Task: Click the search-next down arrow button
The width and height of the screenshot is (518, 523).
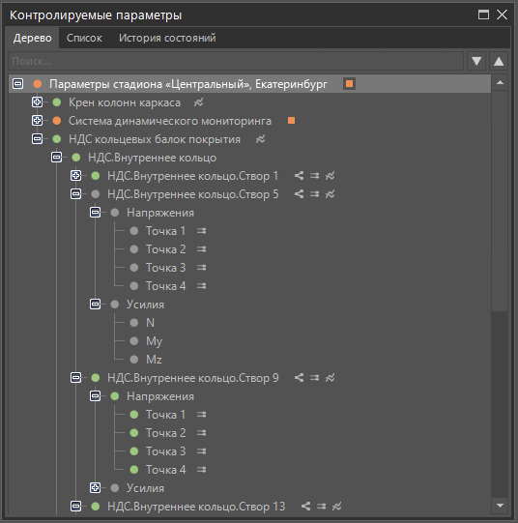Action: 476,61
